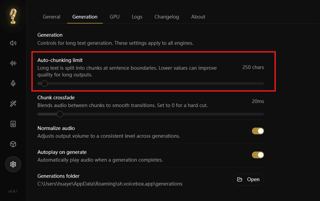This screenshot has width=320, height=201.
Task: Go to the About tab
Action: point(198,17)
